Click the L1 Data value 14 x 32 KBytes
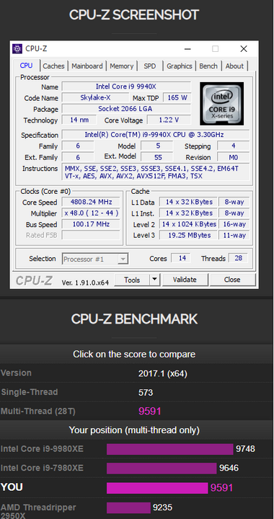 click(x=188, y=202)
